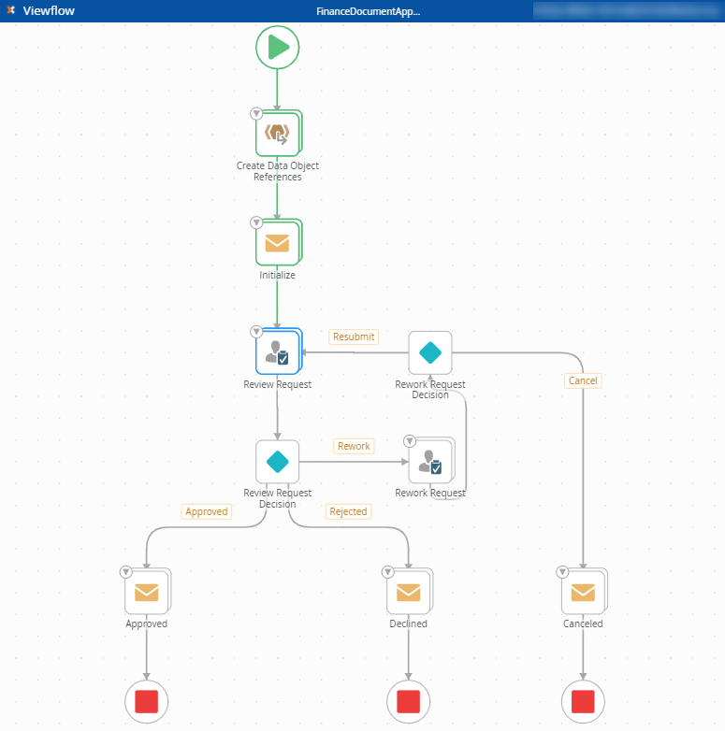This screenshot has height=731, width=725.
Task: Click the Approved email step icon
Action: 146,593
